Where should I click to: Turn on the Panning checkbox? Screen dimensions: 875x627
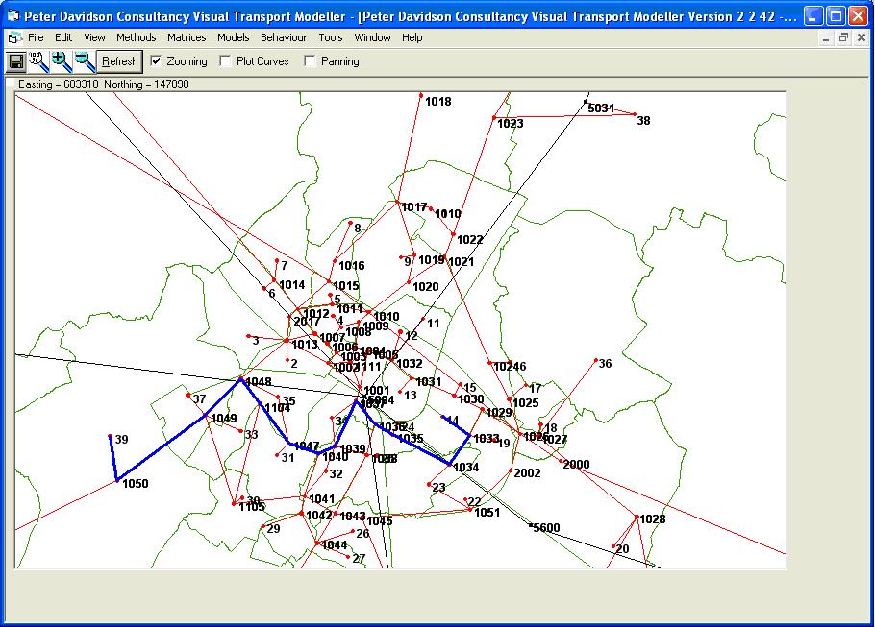310,60
